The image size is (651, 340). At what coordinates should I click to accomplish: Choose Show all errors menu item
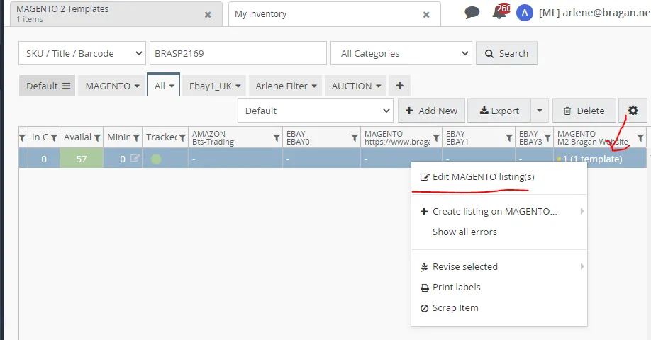pyautogui.click(x=499, y=232)
